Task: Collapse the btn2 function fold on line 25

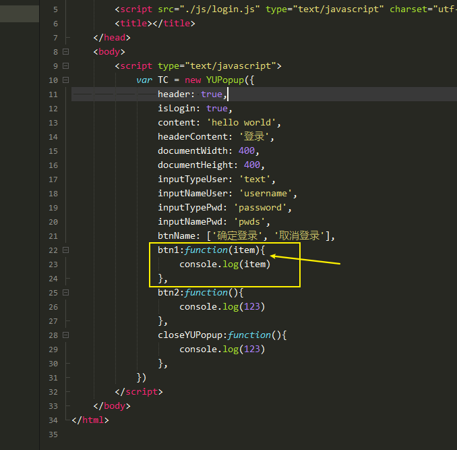Action: [x=66, y=293]
